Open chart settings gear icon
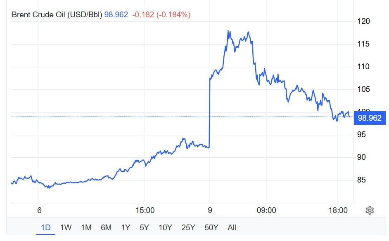The image size is (389, 241). pos(370,211)
